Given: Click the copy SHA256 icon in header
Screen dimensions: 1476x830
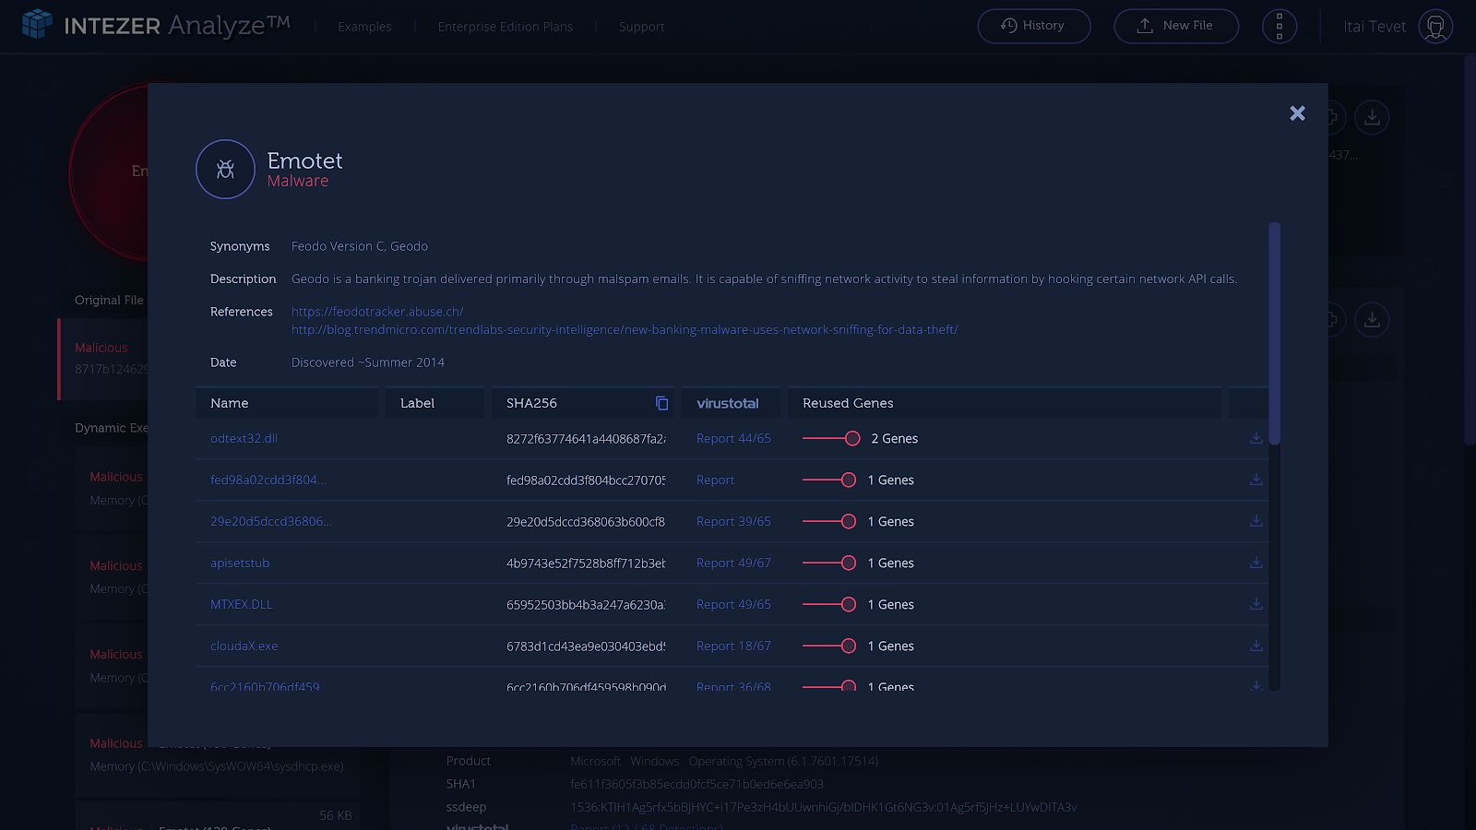Looking at the screenshot, I should click(x=661, y=403).
